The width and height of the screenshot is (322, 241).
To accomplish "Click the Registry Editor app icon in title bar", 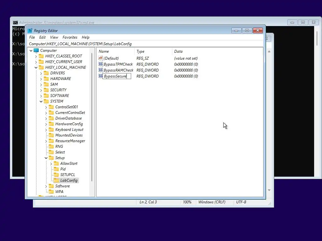I will 30,30.
